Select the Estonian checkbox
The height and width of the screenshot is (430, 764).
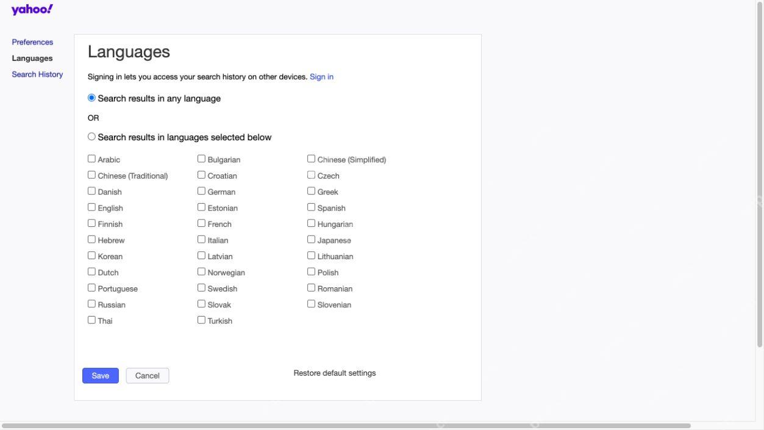pyautogui.click(x=202, y=207)
